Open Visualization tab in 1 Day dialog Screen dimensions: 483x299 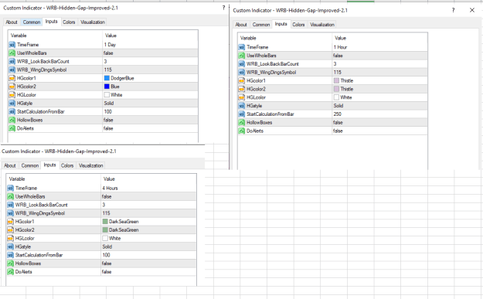(x=93, y=22)
